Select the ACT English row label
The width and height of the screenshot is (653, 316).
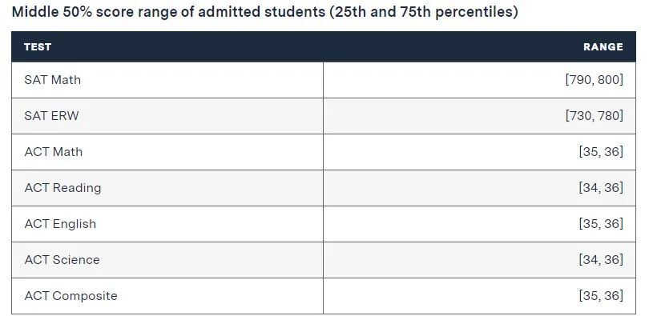(60, 224)
